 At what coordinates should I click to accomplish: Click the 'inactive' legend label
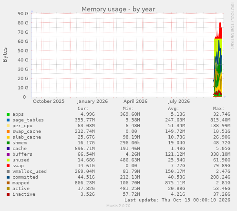[x=24, y=194]
